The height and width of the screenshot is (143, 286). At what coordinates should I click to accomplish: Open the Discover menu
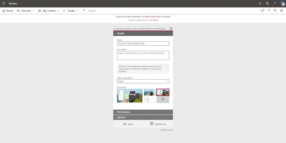click(x=25, y=11)
